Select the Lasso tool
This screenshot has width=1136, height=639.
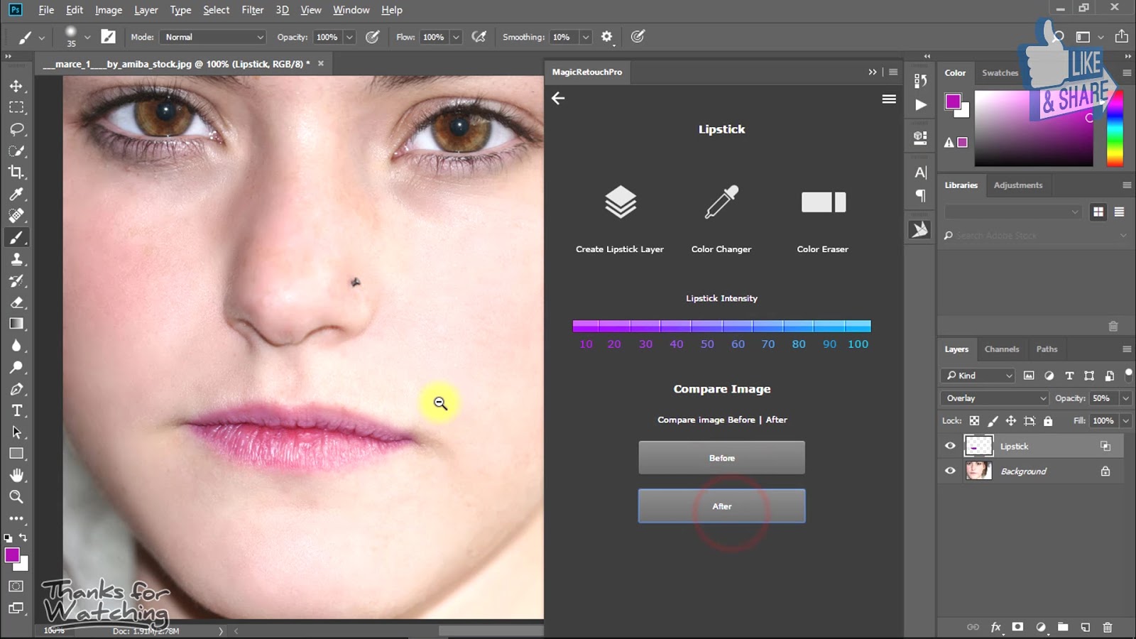(x=16, y=129)
